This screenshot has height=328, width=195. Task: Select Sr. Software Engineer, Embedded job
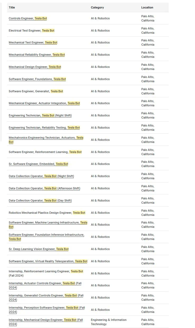pyautogui.click(x=38, y=164)
